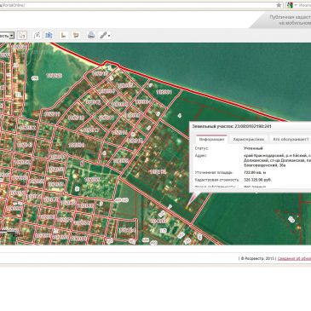Click the cadastral cost value in rubles
Screen dimensions: 311x311
pyautogui.click(x=258, y=180)
